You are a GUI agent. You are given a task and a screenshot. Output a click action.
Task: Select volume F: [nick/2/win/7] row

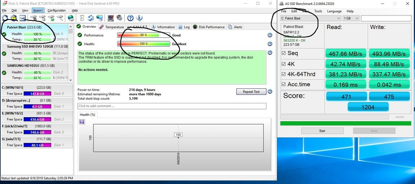click(37, 129)
